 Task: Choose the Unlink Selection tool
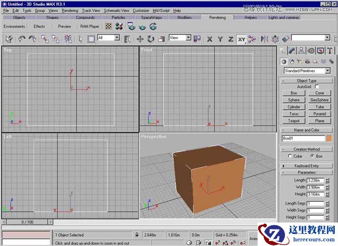point(56,39)
